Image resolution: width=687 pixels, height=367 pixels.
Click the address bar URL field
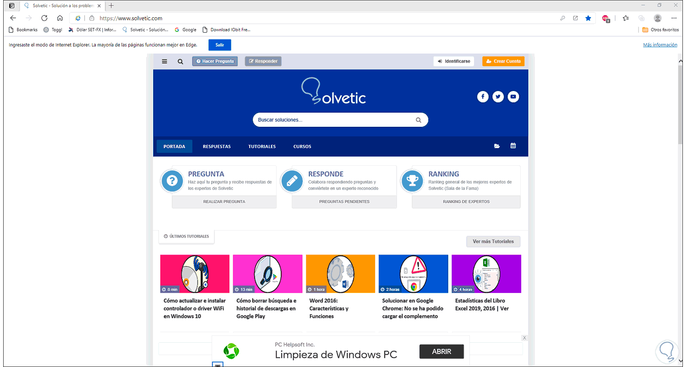coord(321,18)
